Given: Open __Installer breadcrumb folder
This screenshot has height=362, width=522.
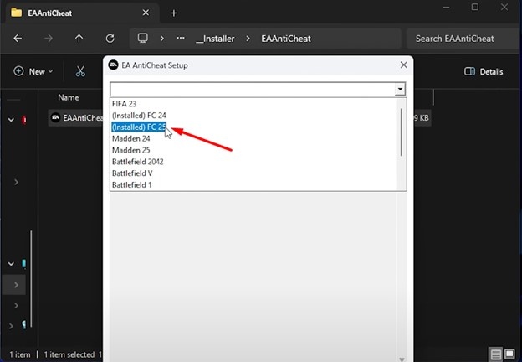Looking at the screenshot, I should coord(215,39).
